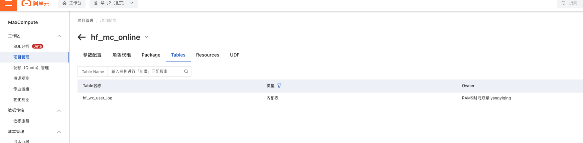583x143 pixels.
Task: Click the table search magnifier icon
Action: click(x=186, y=71)
